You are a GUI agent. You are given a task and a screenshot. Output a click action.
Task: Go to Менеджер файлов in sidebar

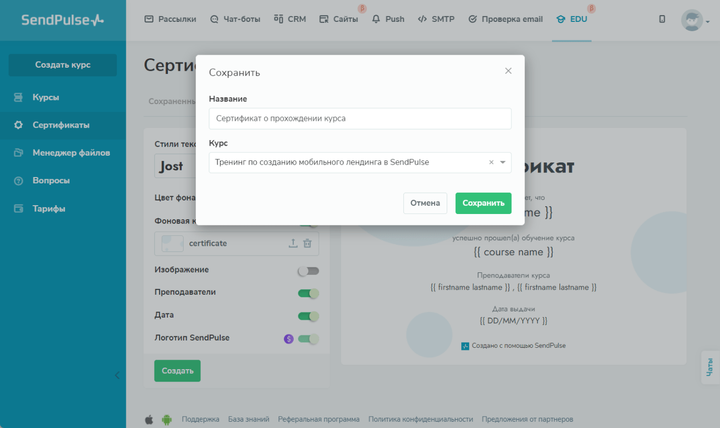[71, 153]
